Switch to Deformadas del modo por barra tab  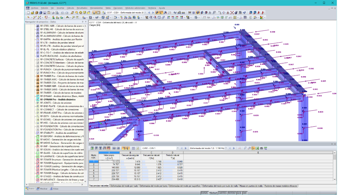pyautogui.click(x=153, y=186)
